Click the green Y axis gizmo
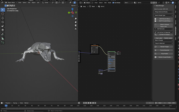This screenshot has height=112, width=179. [69, 12]
